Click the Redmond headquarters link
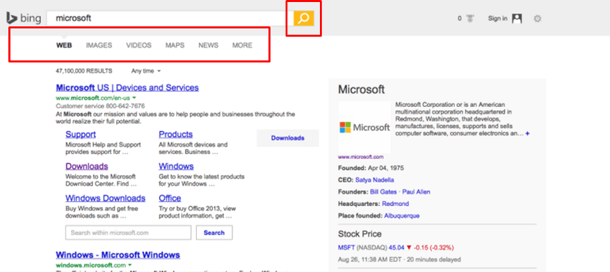Viewport: 610px width, 272px height. [395, 203]
